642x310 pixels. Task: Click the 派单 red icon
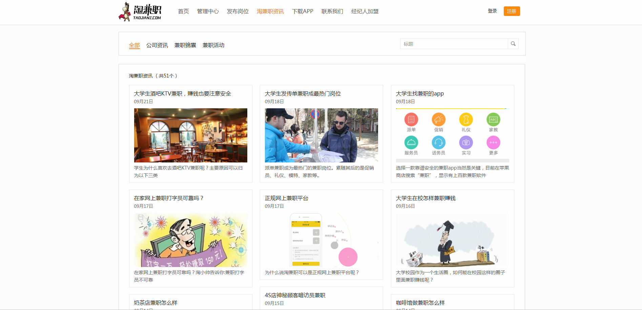coord(411,119)
